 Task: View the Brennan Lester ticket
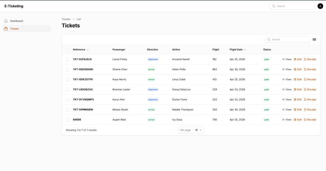pos(287,89)
